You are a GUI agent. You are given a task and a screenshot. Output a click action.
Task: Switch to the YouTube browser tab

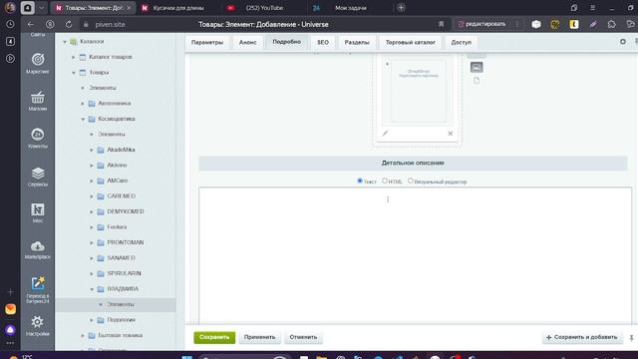[x=264, y=8]
